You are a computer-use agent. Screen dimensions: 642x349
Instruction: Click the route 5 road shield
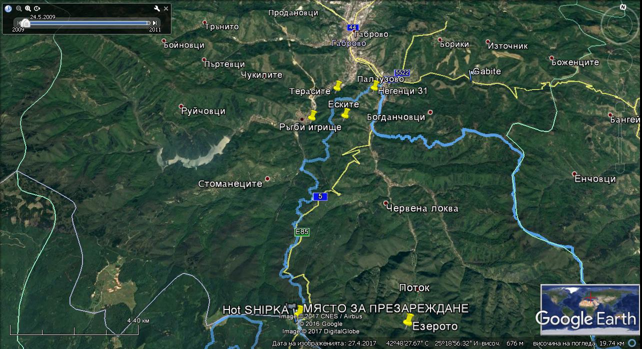pos(320,196)
